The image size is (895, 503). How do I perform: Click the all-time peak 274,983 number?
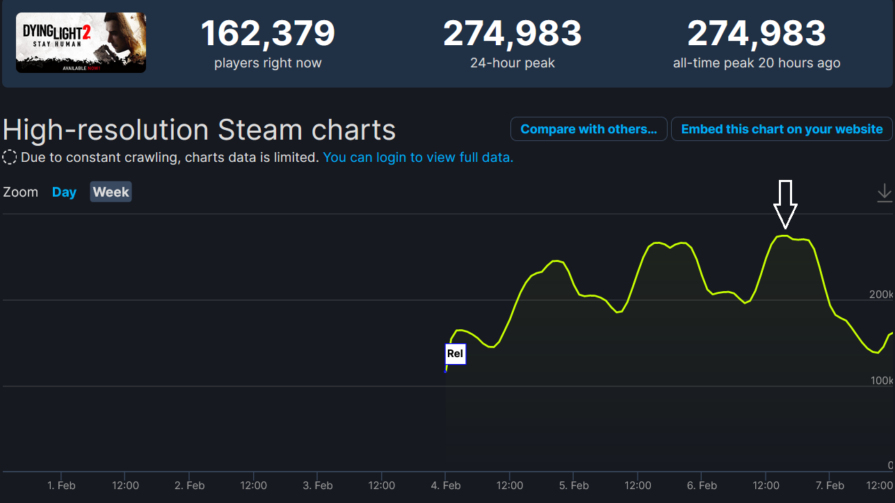757,33
